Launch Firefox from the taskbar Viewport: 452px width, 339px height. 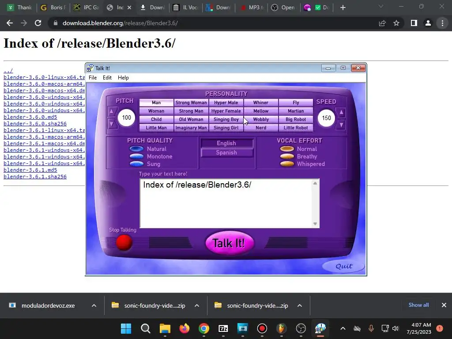point(185,328)
